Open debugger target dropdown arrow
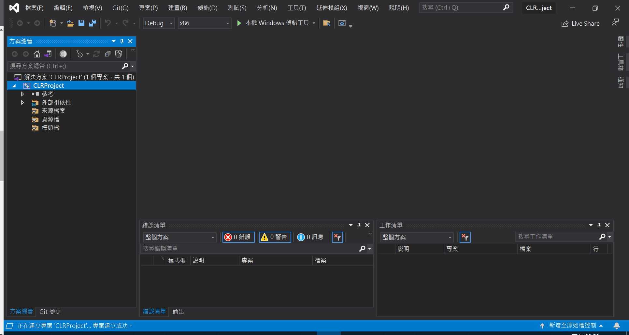629x335 pixels. click(x=314, y=23)
